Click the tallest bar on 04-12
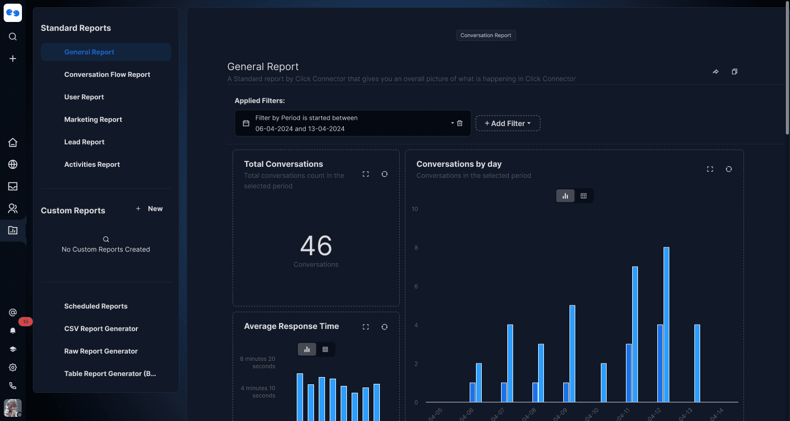The width and height of the screenshot is (790, 421). pyautogui.click(x=666, y=325)
